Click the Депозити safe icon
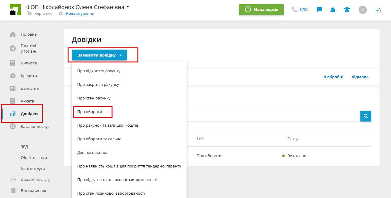The width and height of the screenshot is (391, 198). [x=13, y=89]
